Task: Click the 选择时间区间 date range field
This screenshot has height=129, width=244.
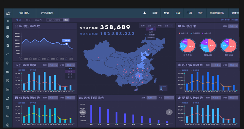Action: pyautogui.click(x=55, y=20)
